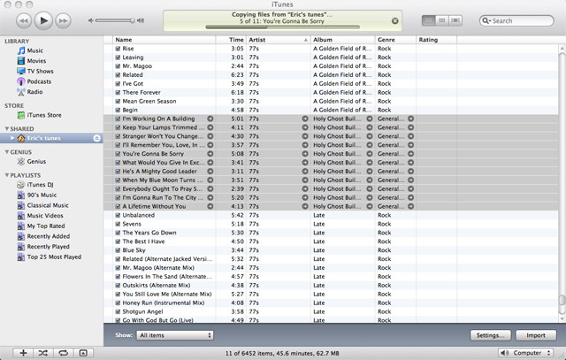The image size is (566, 360).
Task: Click the Import button
Action: pos(536,335)
